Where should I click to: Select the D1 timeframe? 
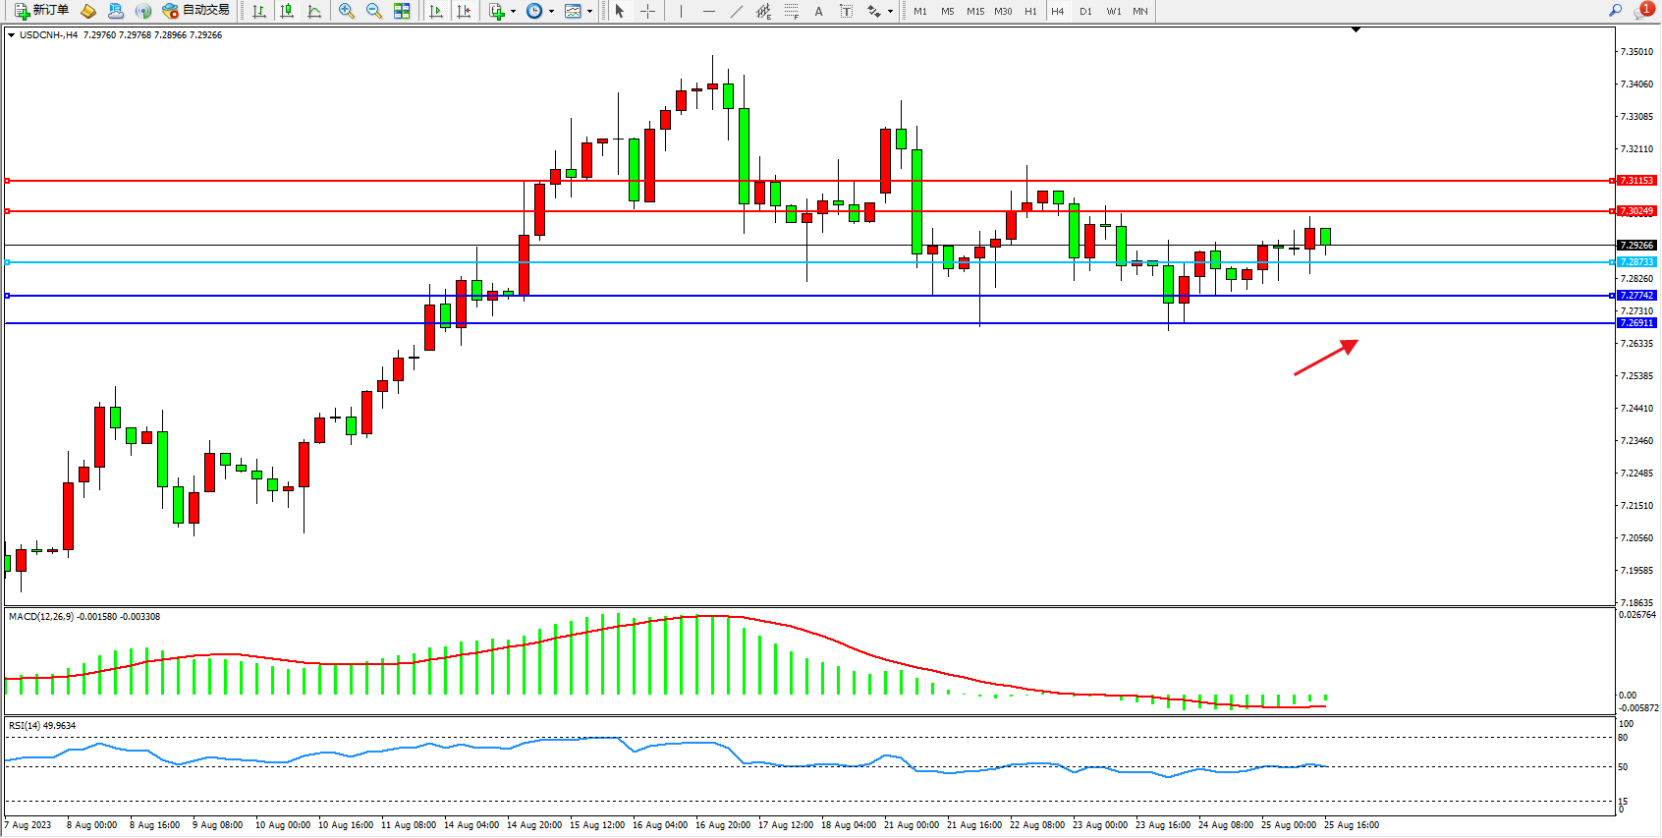click(x=1085, y=11)
